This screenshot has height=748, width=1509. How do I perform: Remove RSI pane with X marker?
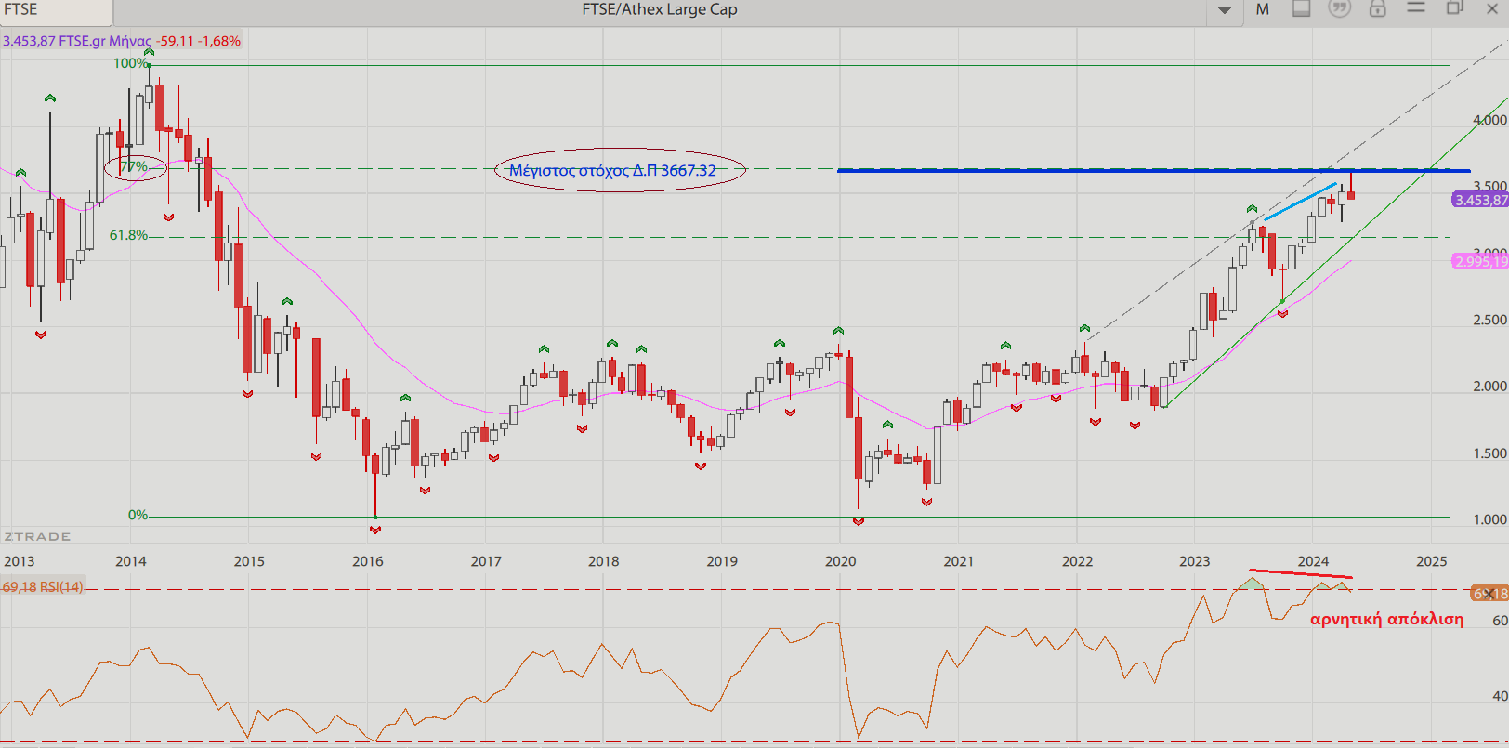click(1489, 594)
